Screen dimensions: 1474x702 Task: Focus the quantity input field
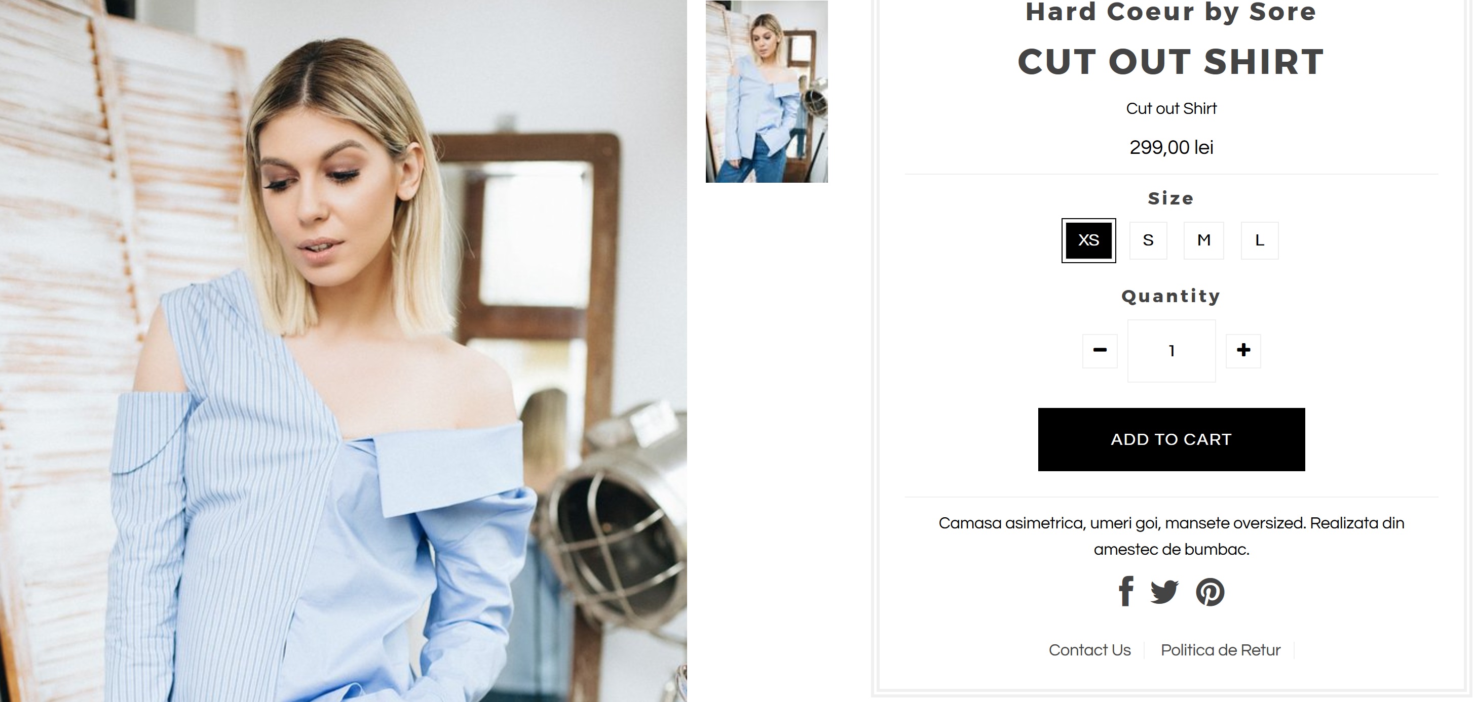(x=1171, y=350)
